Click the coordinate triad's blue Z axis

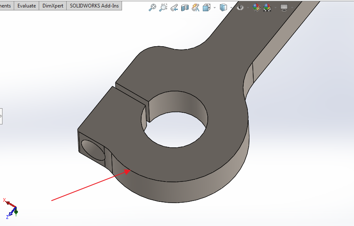(12, 212)
